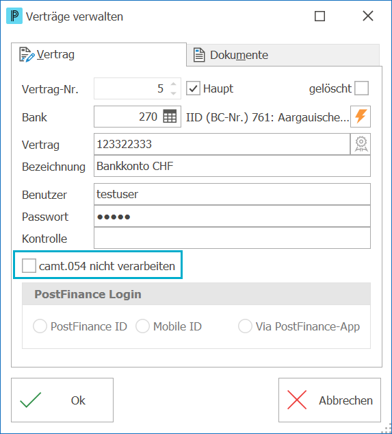Uncheck the Haupt checkbox
392x434 pixels.
click(x=193, y=88)
